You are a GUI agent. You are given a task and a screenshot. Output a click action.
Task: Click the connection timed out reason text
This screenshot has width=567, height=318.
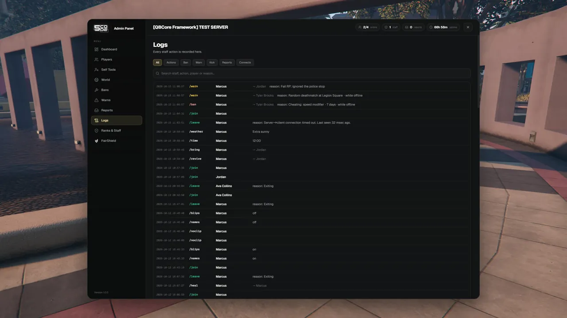point(302,123)
